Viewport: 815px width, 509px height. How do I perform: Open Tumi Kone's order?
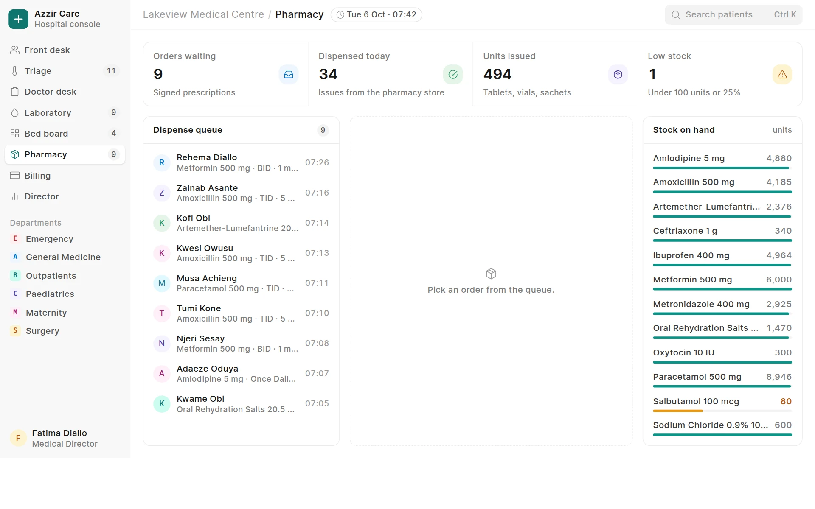tap(241, 313)
